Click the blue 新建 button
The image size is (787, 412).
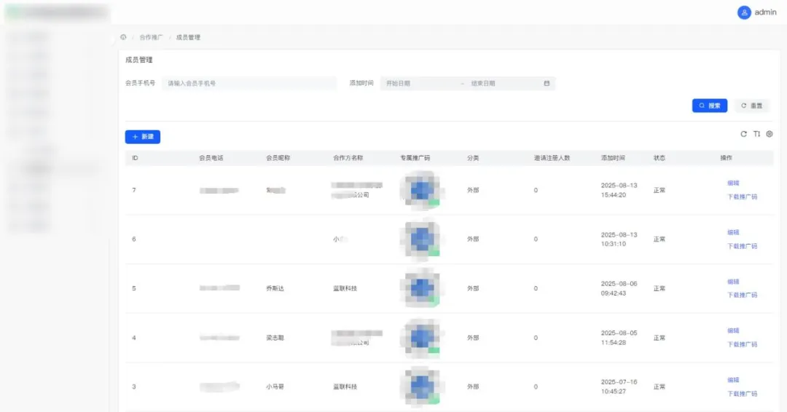[x=143, y=137]
